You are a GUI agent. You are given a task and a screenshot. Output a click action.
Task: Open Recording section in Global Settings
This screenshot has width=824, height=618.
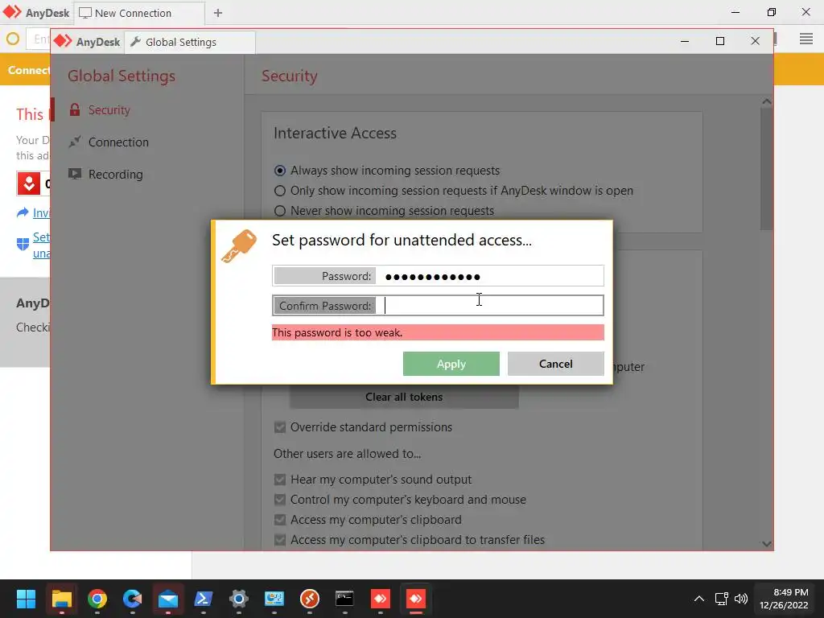(115, 174)
